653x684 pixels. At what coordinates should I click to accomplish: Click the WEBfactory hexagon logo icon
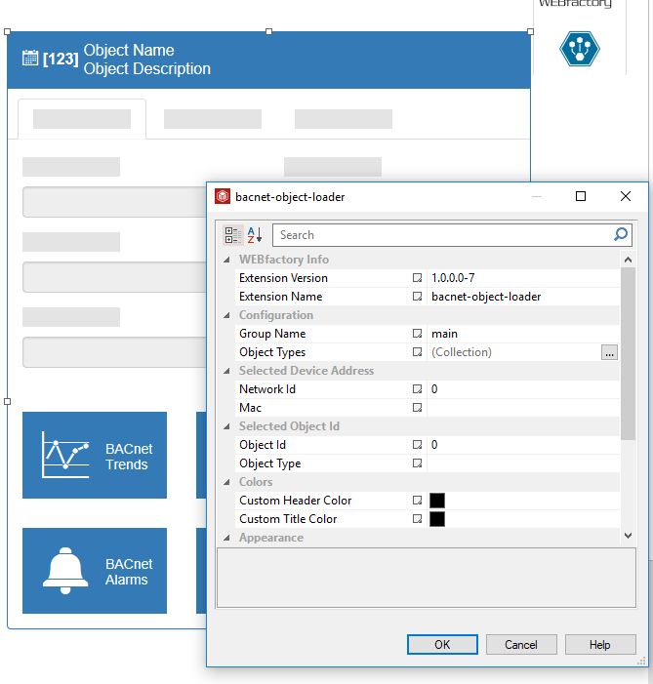(x=579, y=50)
